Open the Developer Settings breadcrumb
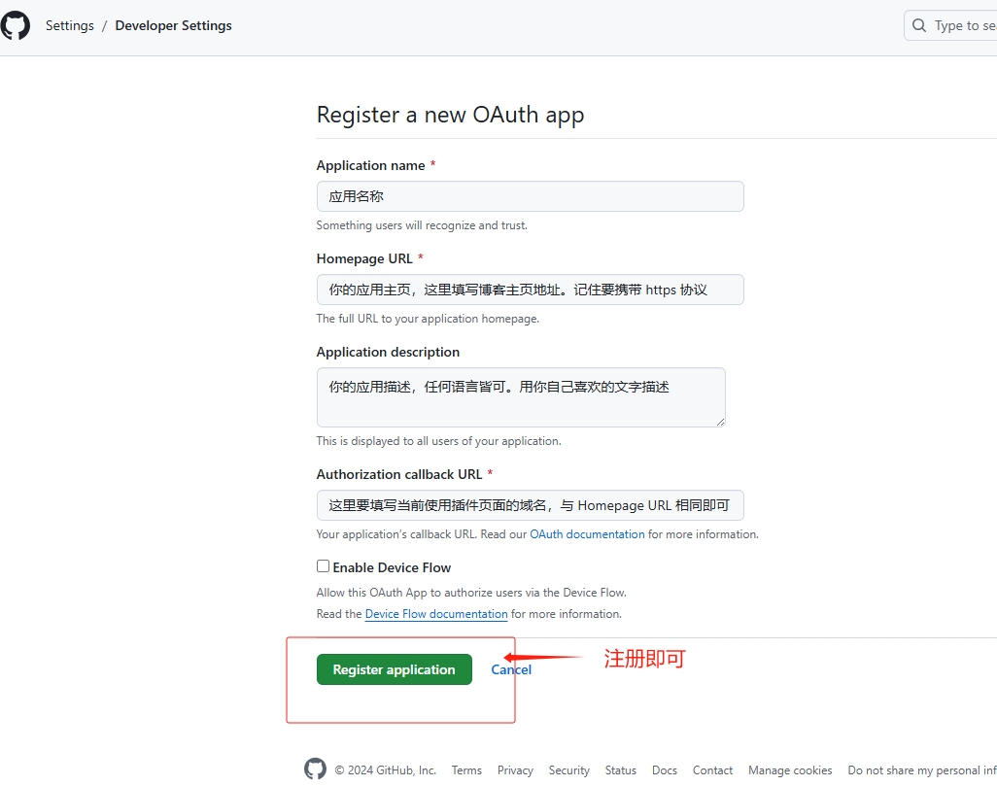997x786 pixels. [173, 25]
